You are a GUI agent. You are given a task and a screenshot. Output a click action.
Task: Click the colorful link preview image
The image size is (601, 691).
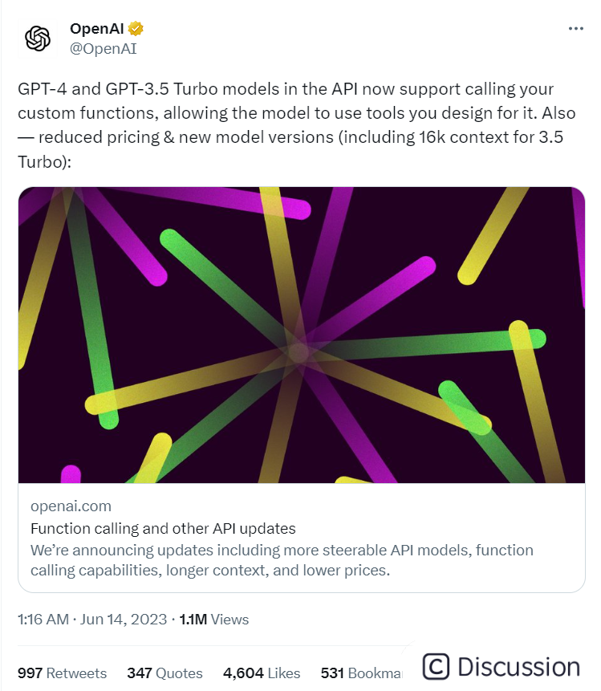click(302, 335)
